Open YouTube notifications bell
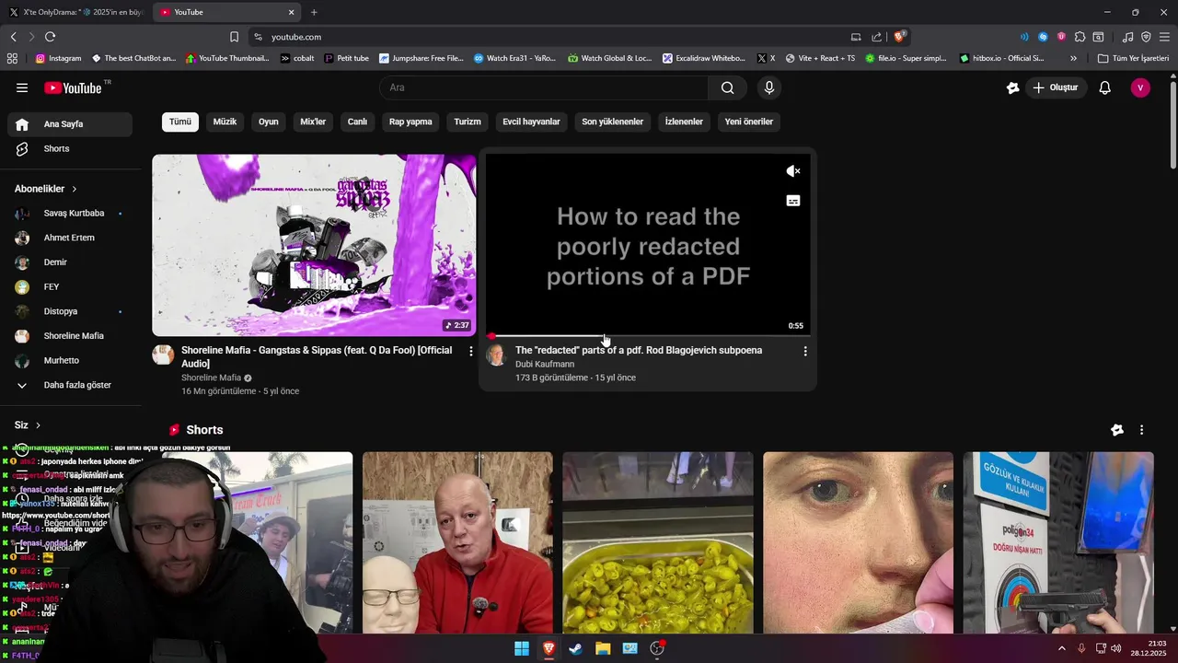The width and height of the screenshot is (1178, 663). coord(1104,87)
